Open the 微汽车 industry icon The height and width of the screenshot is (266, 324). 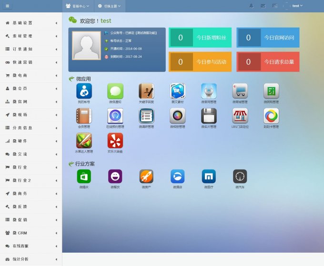tap(240, 176)
